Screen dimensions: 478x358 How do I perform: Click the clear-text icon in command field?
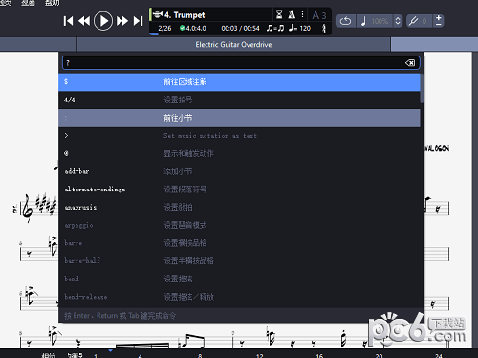(410, 63)
